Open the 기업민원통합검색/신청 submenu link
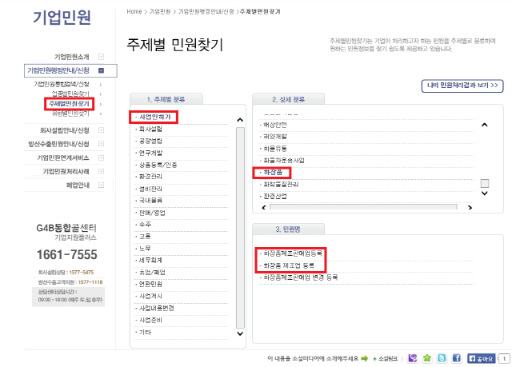The image size is (512, 367). (62, 84)
